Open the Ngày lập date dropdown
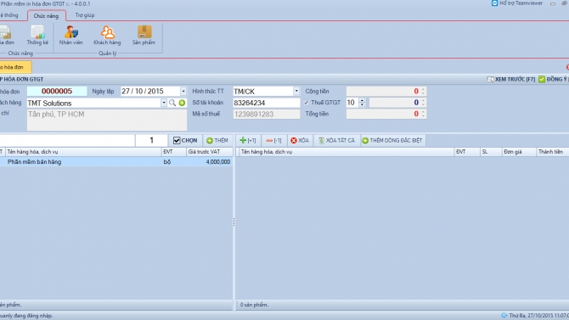 coord(183,91)
